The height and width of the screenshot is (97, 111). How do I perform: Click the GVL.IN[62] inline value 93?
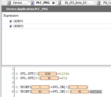tap(80, 91)
